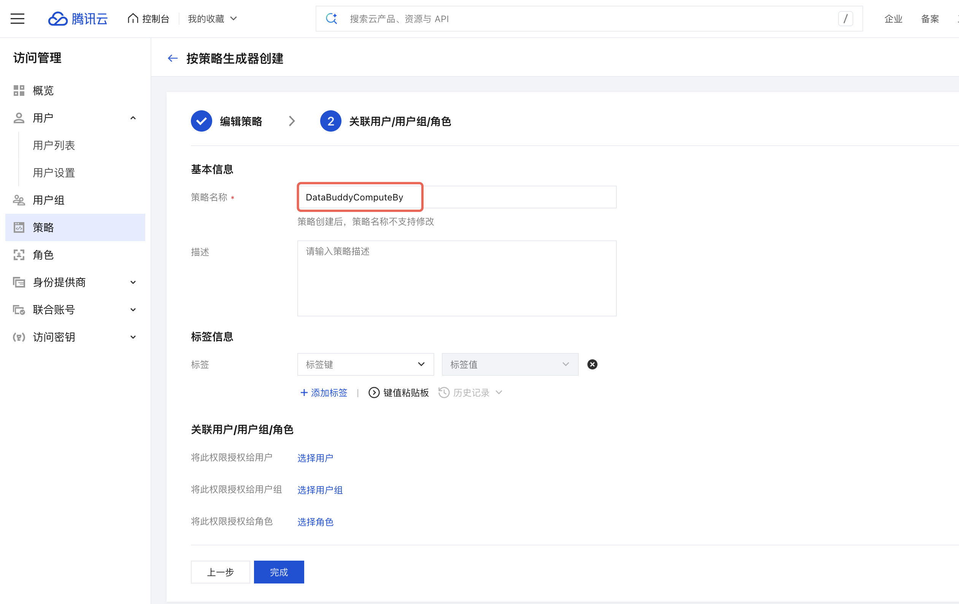959x604 pixels.
Task: Open 用户设置 in sidebar
Action: [x=54, y=173]
